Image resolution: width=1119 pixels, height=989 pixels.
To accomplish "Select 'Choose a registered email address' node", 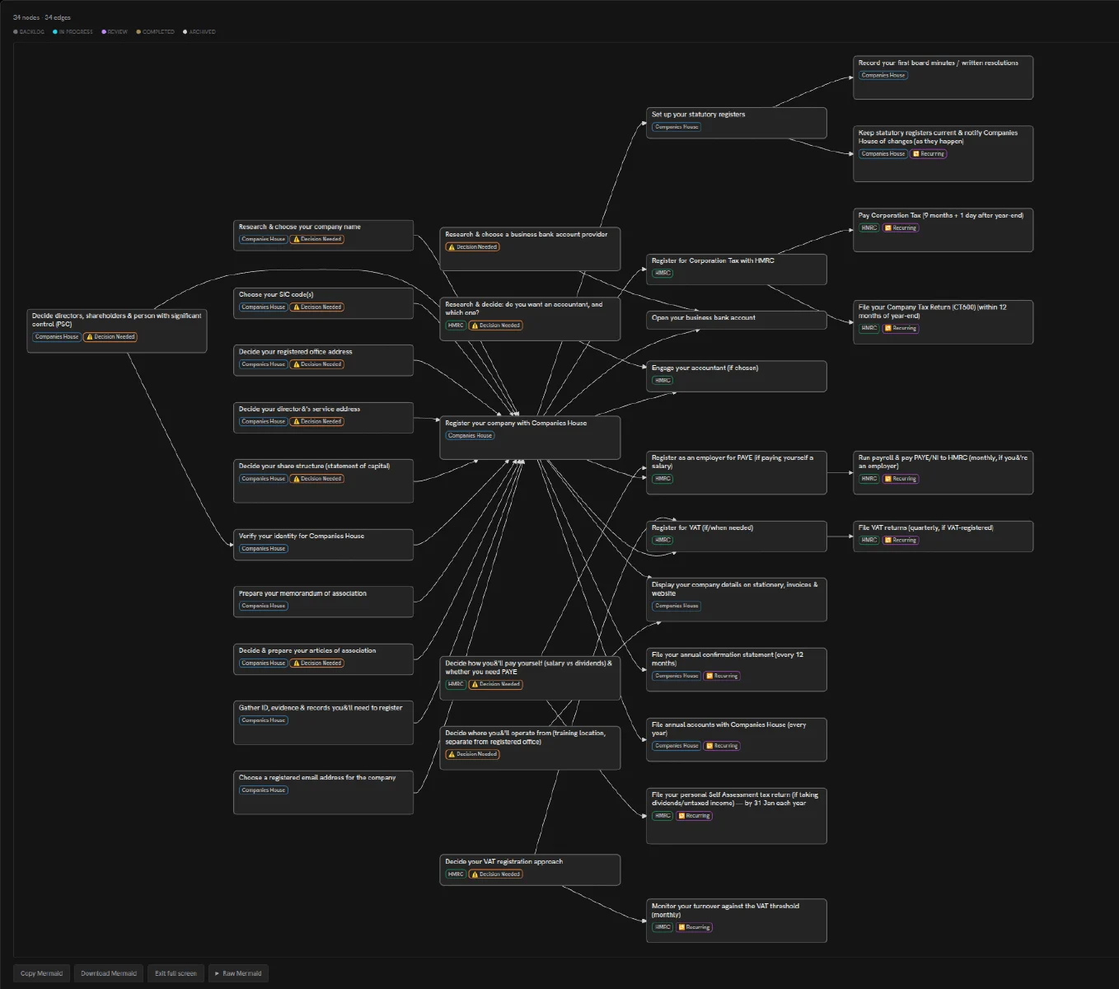I will click(323, 793).
